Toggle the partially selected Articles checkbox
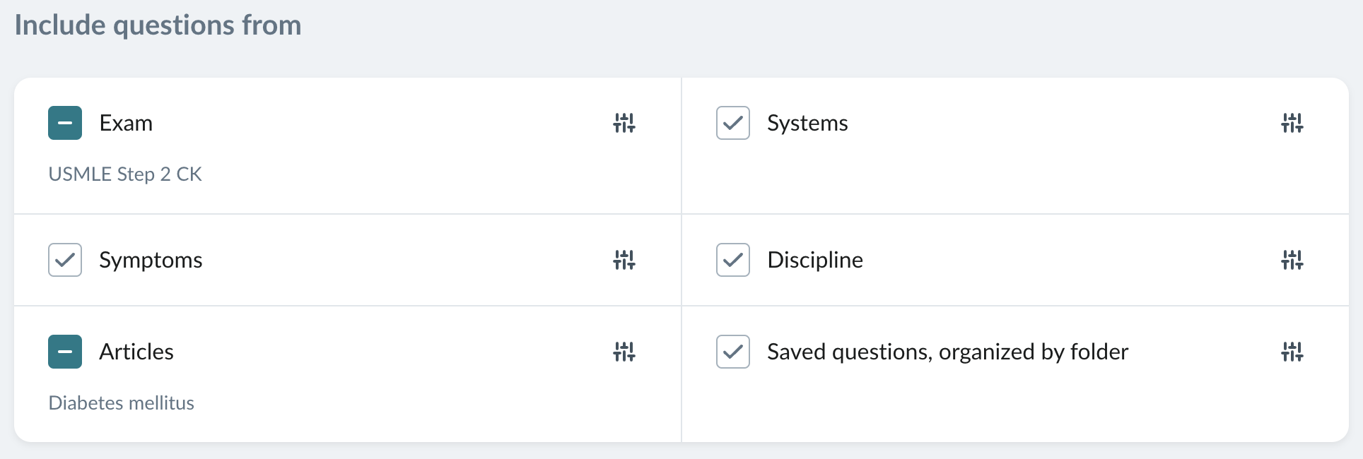The image size is (1363, 459). pyautogui.click(x=65, y=352)
